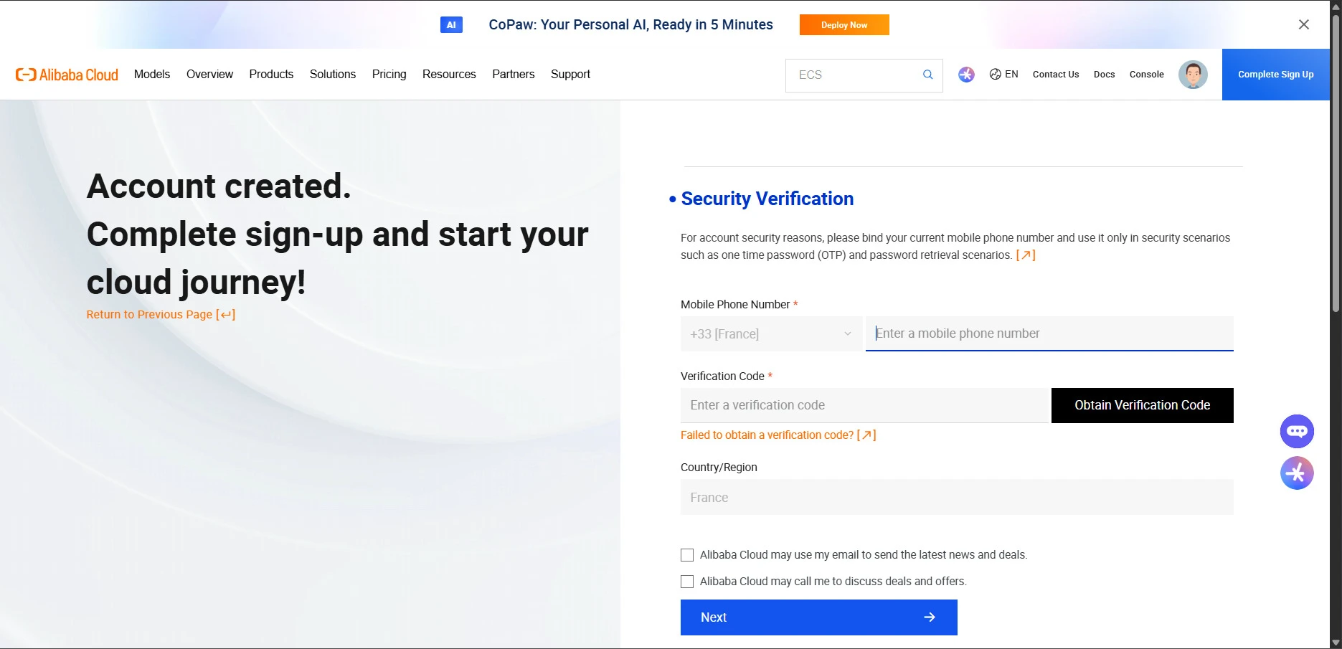This screenshot has width=1342, height=649.
Task: Check the call me about deals box
Action: (687, 582)
